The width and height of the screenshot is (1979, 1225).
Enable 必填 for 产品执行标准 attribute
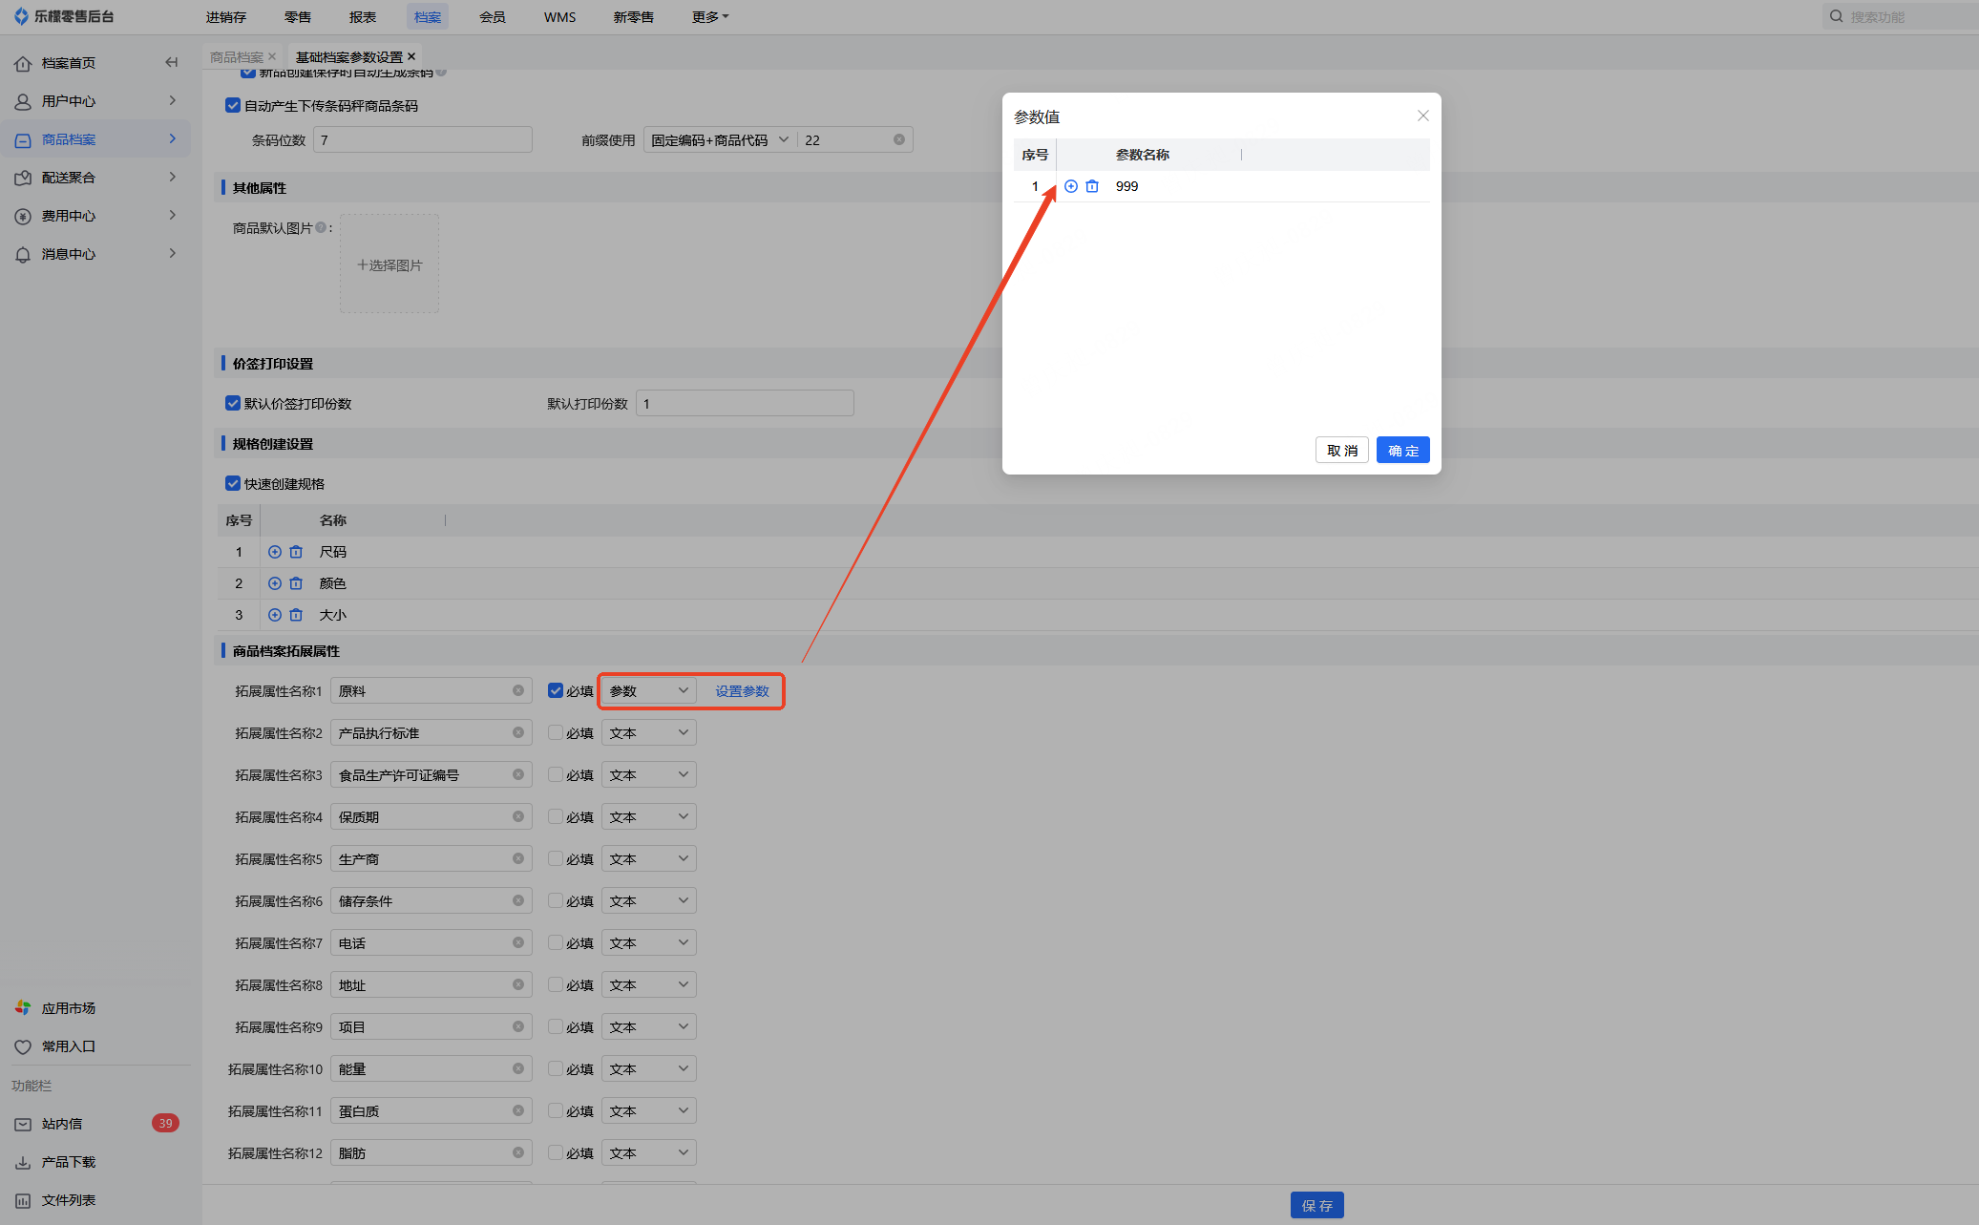click(555, 732)
